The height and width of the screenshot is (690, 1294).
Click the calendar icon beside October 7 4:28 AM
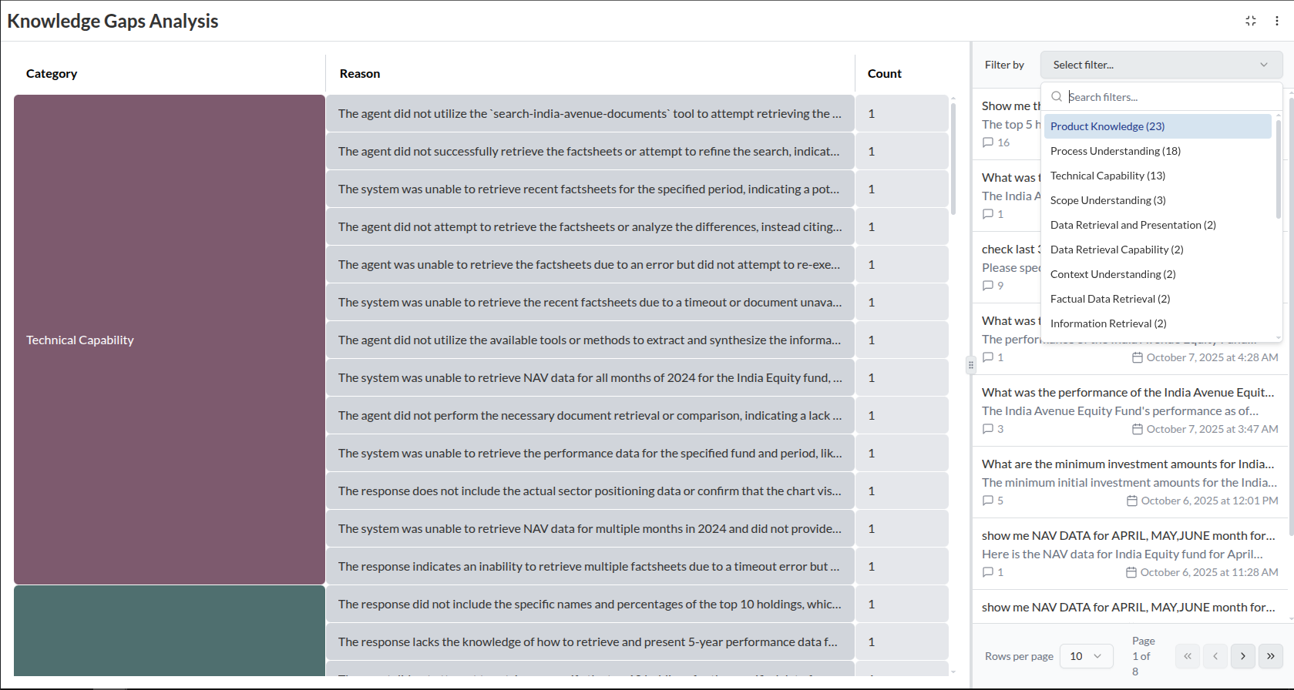click(x=1137, y=357)
